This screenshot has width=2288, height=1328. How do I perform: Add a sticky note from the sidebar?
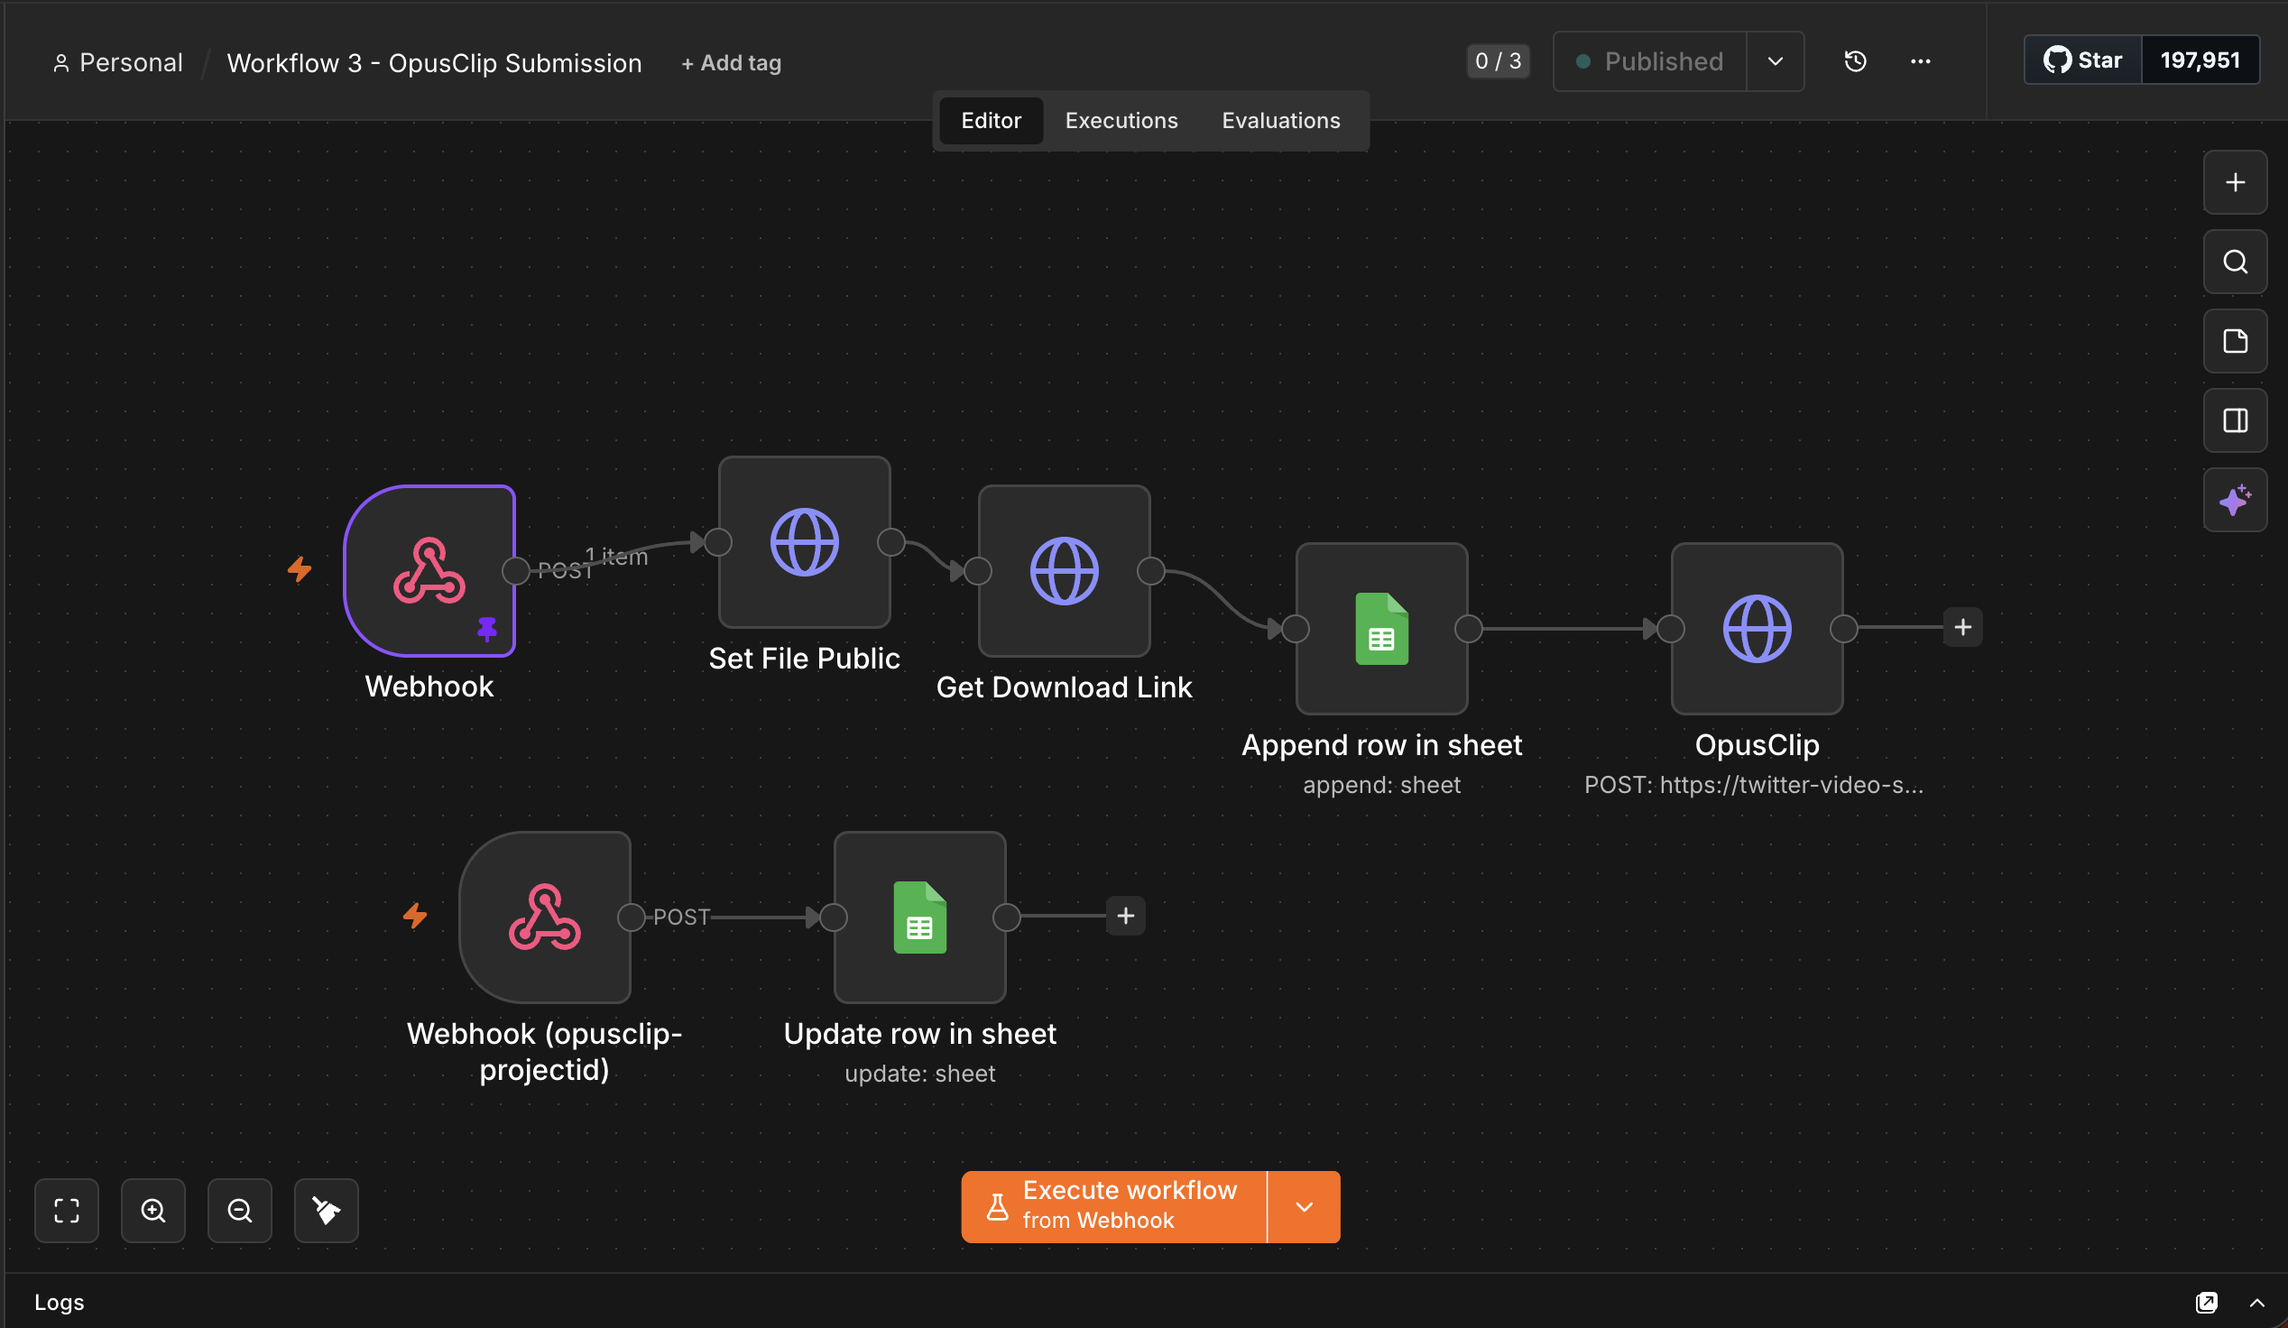pos(2235,341)
